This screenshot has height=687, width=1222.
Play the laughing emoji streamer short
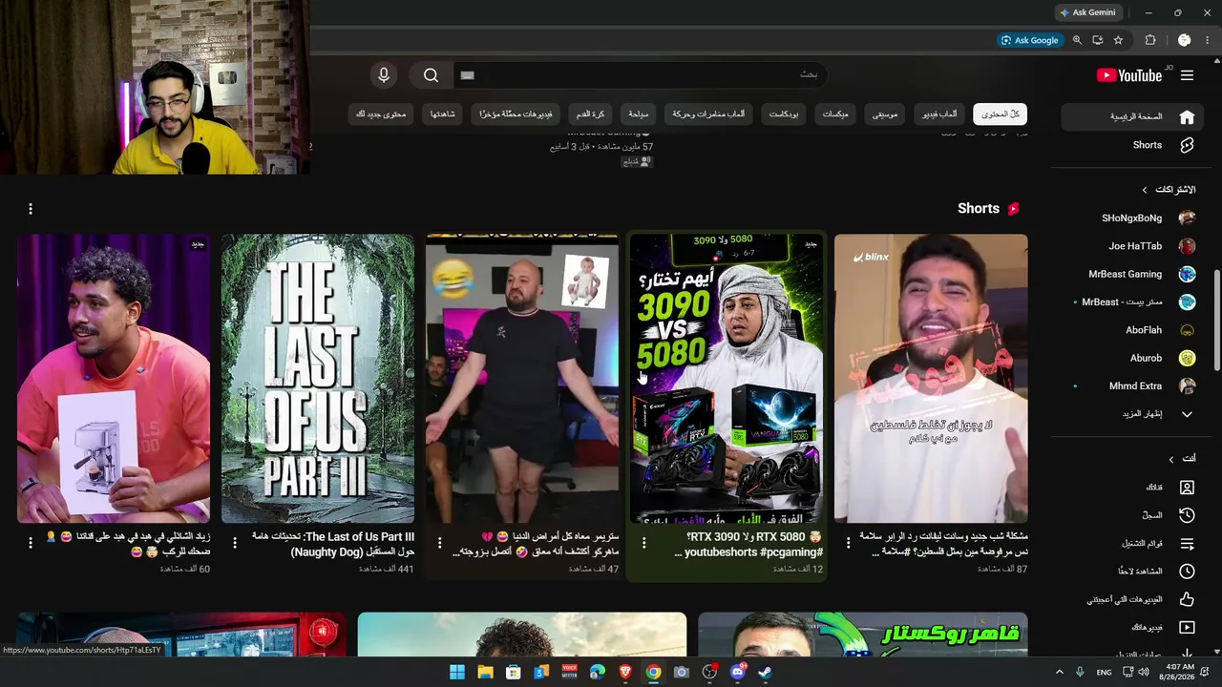(x=522, y=379)
